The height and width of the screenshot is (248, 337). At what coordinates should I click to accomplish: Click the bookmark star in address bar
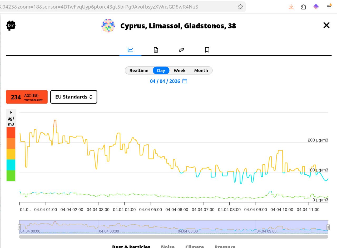pos(240,7)
